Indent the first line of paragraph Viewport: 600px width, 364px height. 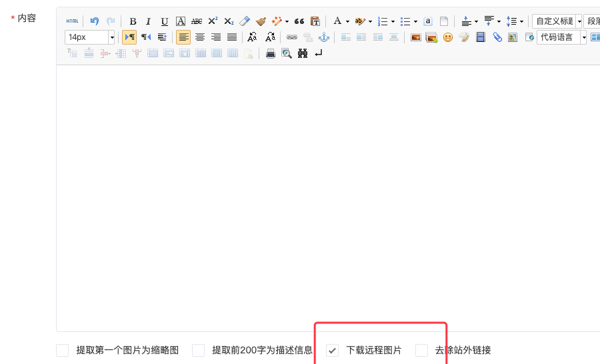coord(162,37)
